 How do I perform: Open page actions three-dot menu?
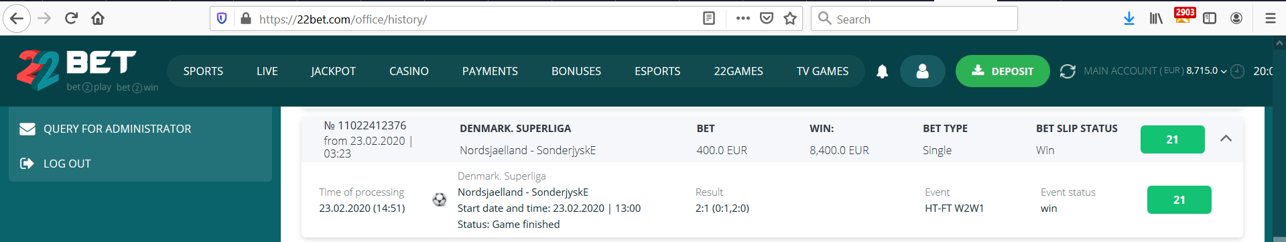pos(743,19)
